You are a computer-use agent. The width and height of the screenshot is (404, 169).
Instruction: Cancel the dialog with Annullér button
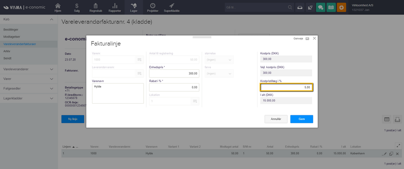[x=276, y=119]
